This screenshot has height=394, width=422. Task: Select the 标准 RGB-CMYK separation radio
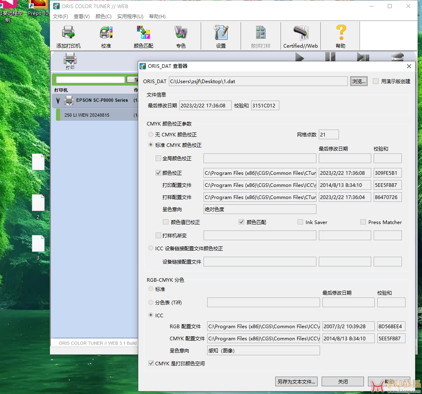(151, 289)
